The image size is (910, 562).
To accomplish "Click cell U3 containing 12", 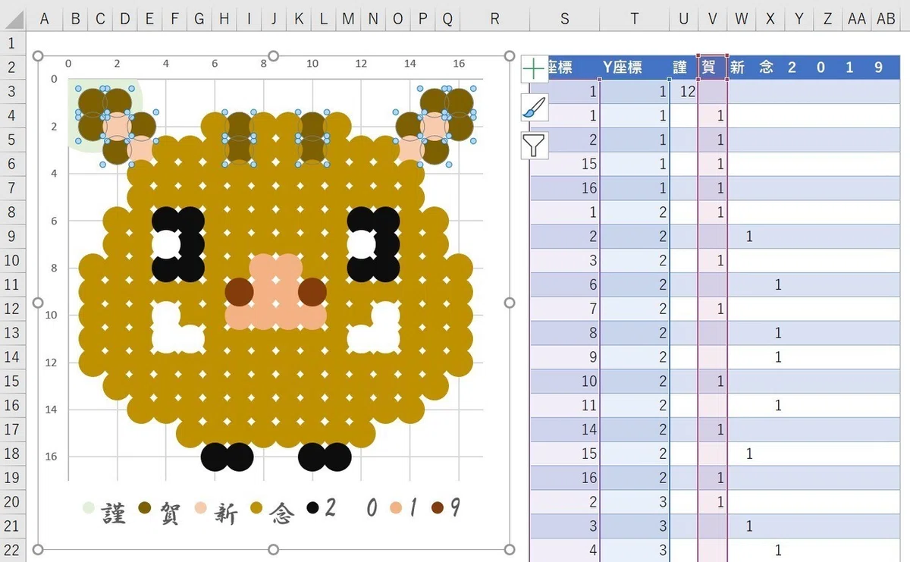I will pos(683,92).
